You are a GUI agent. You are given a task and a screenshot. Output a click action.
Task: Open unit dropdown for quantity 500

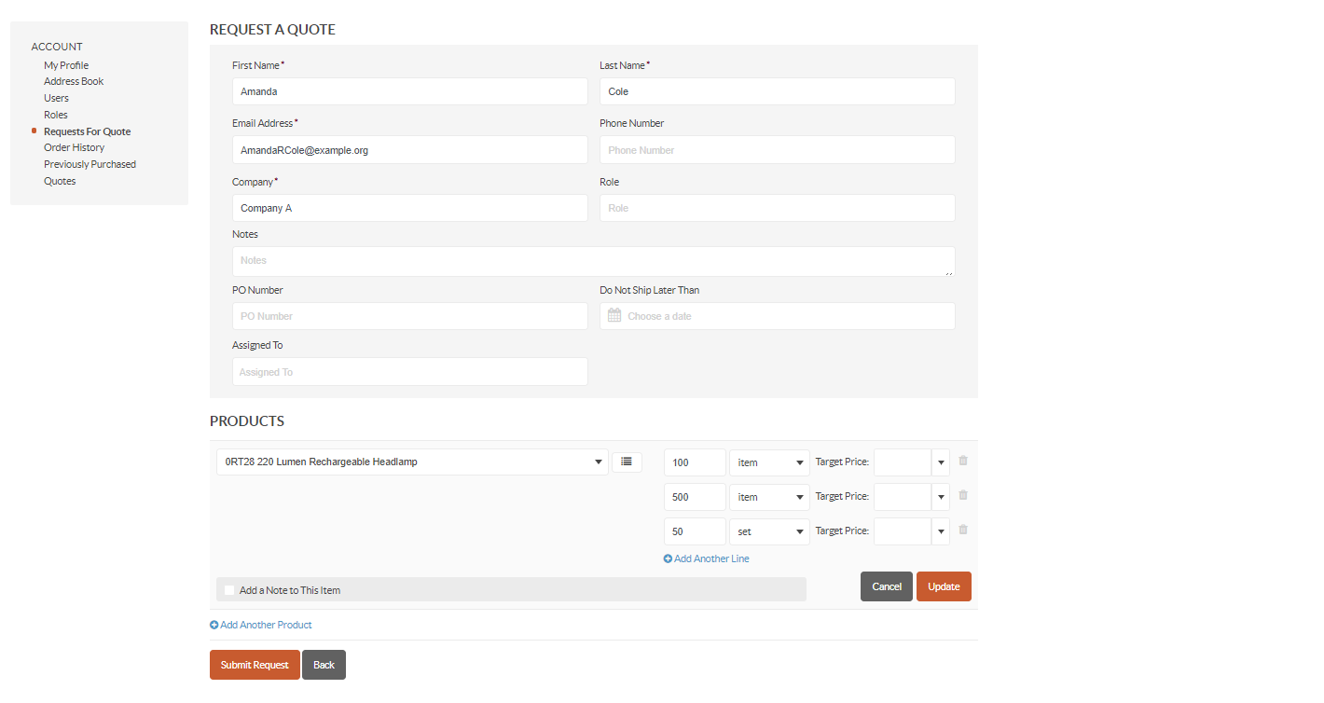769,497
